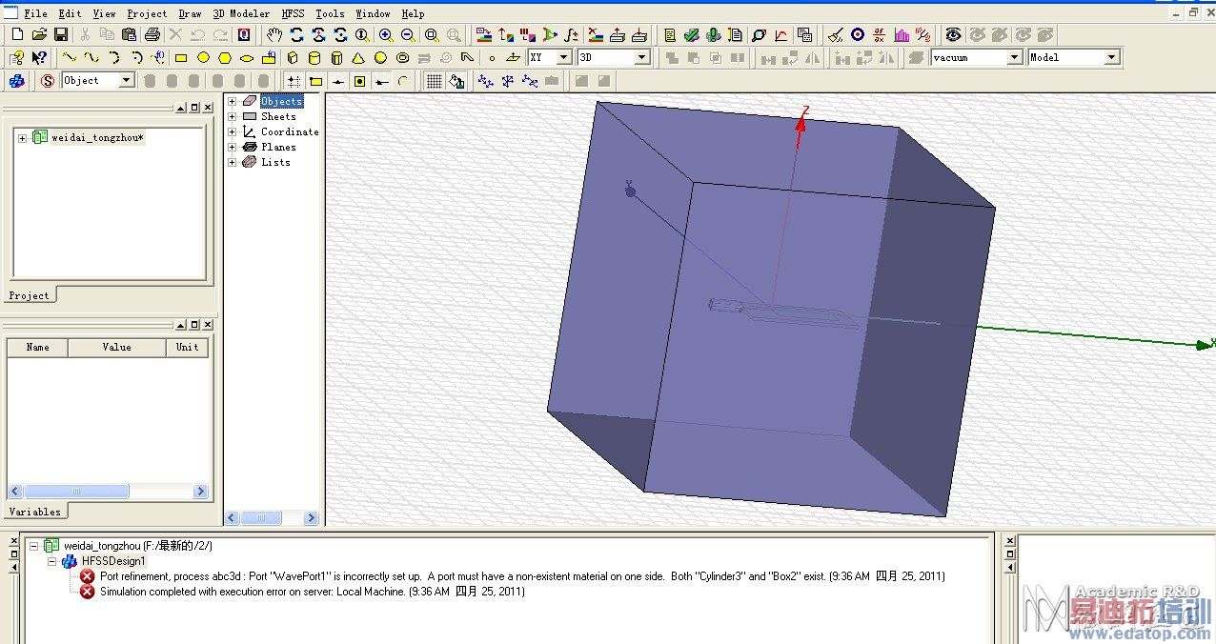Click the Draw rectangle tool

pos(181,58)
